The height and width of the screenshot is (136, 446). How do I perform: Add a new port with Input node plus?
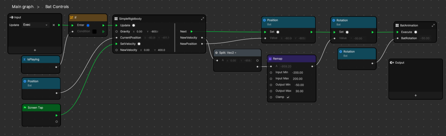point(35,50)
